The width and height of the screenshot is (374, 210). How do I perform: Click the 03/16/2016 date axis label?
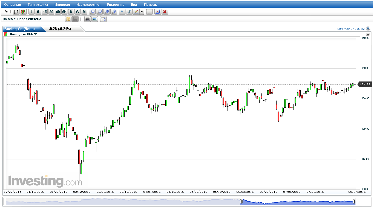(x=128, y=192)
